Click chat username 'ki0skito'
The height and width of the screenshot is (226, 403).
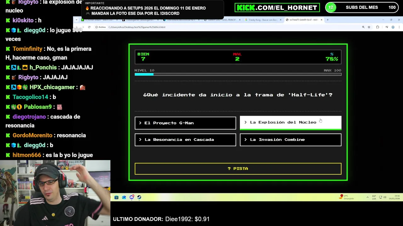23,20
